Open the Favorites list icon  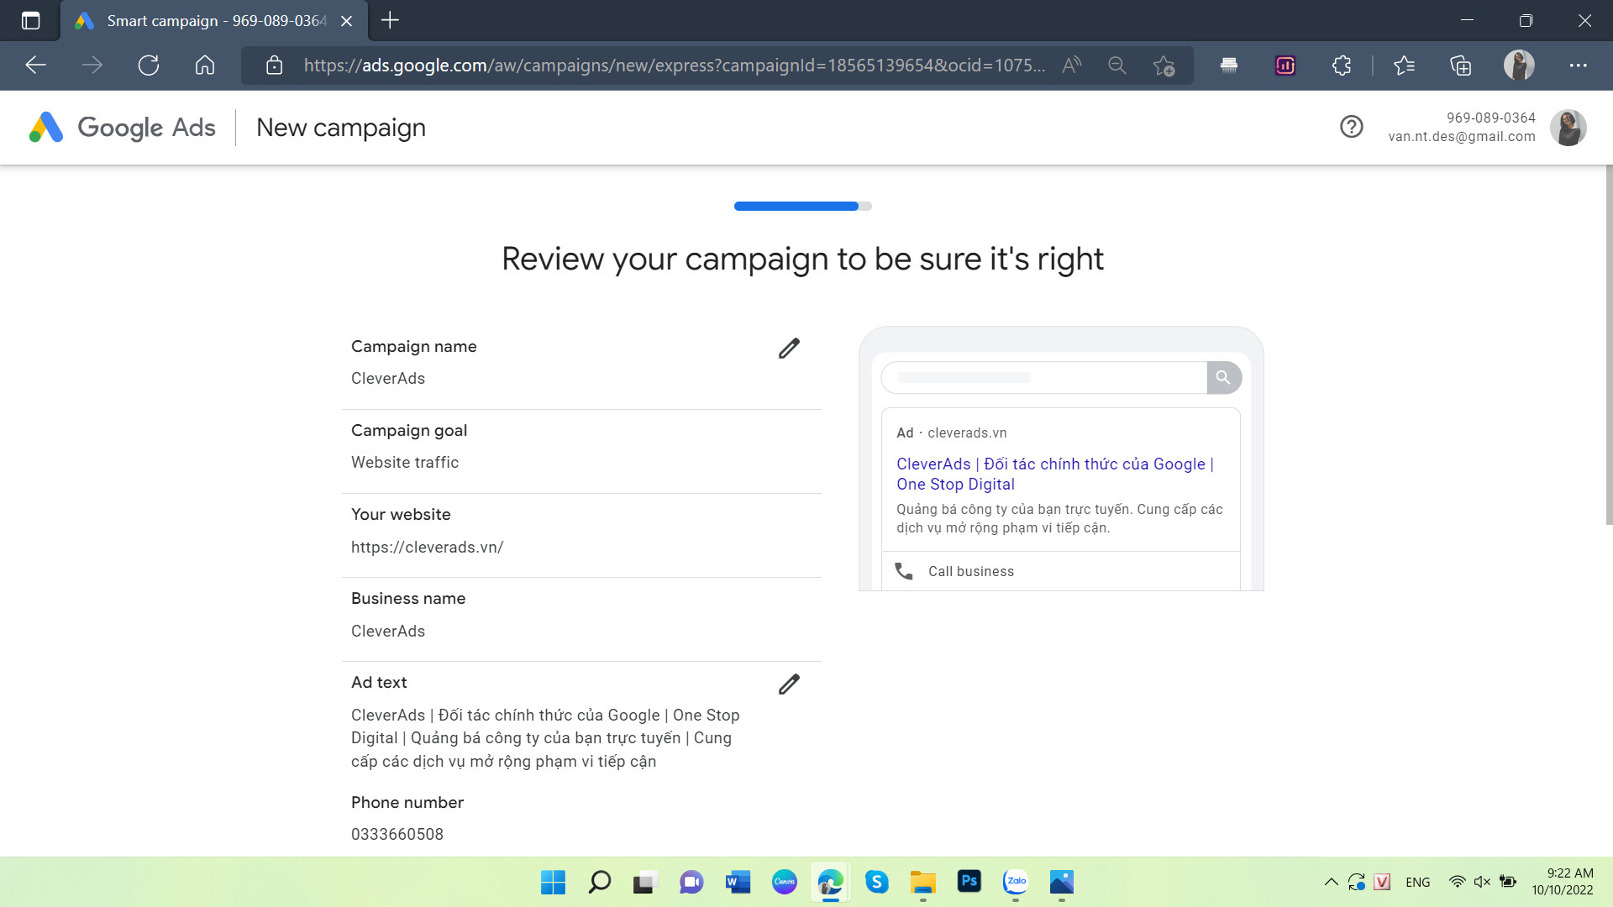click(x=1404, y=66)
